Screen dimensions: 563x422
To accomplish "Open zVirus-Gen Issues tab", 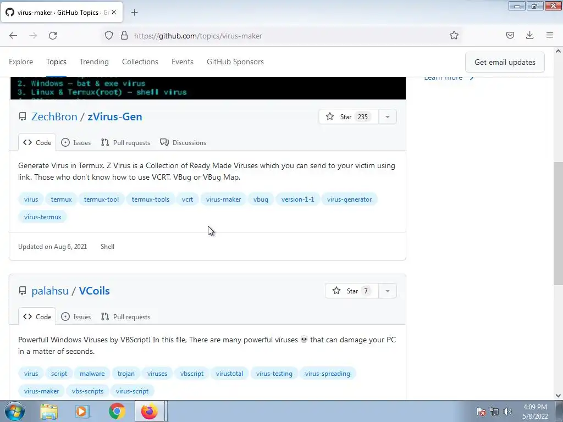I will pos(76,142).
